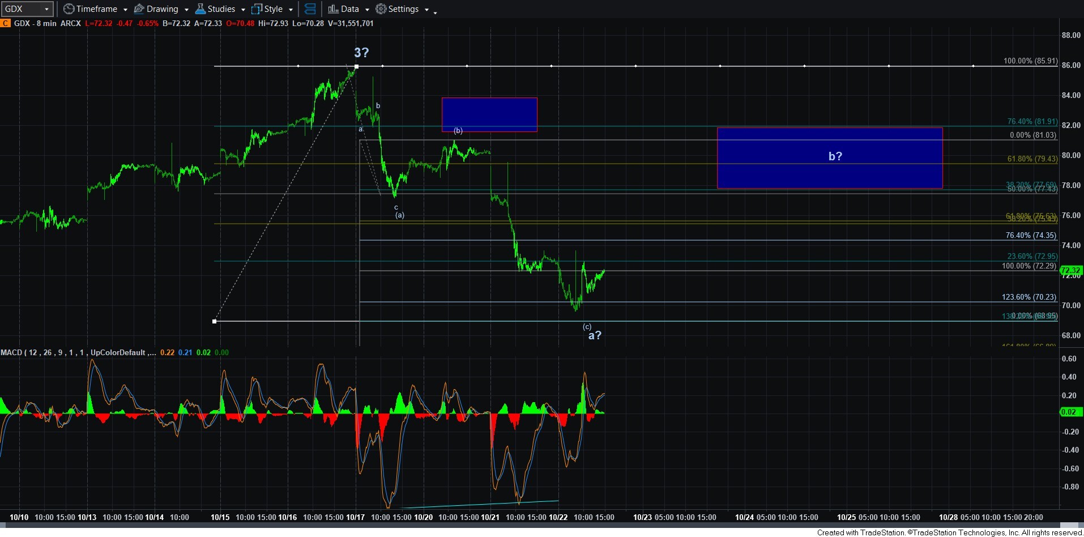Screen dimensions: 1084x537
Task: Expand the Drawing dropdown arrow
Action: [x=186, y=10]
